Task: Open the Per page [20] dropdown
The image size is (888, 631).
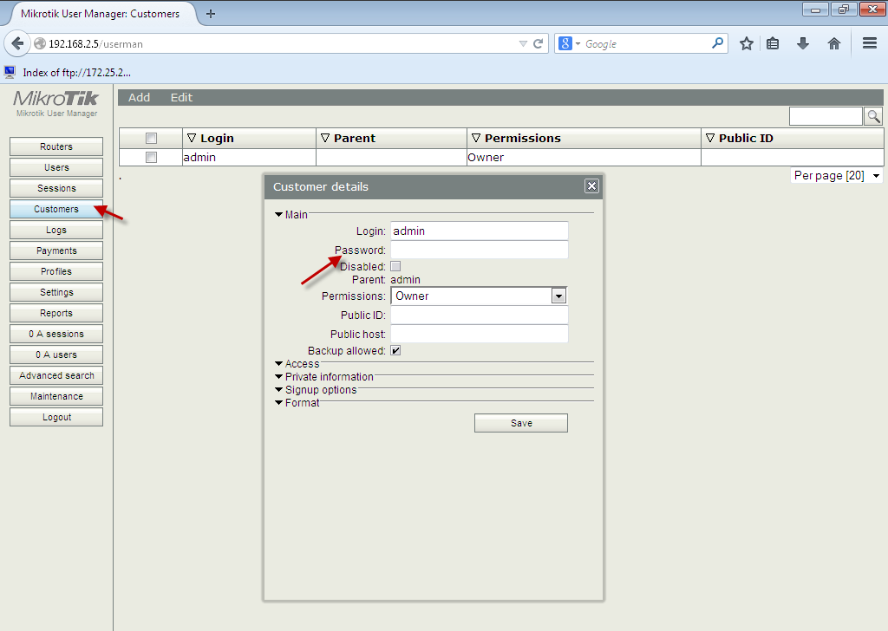Action: [837, 175]
